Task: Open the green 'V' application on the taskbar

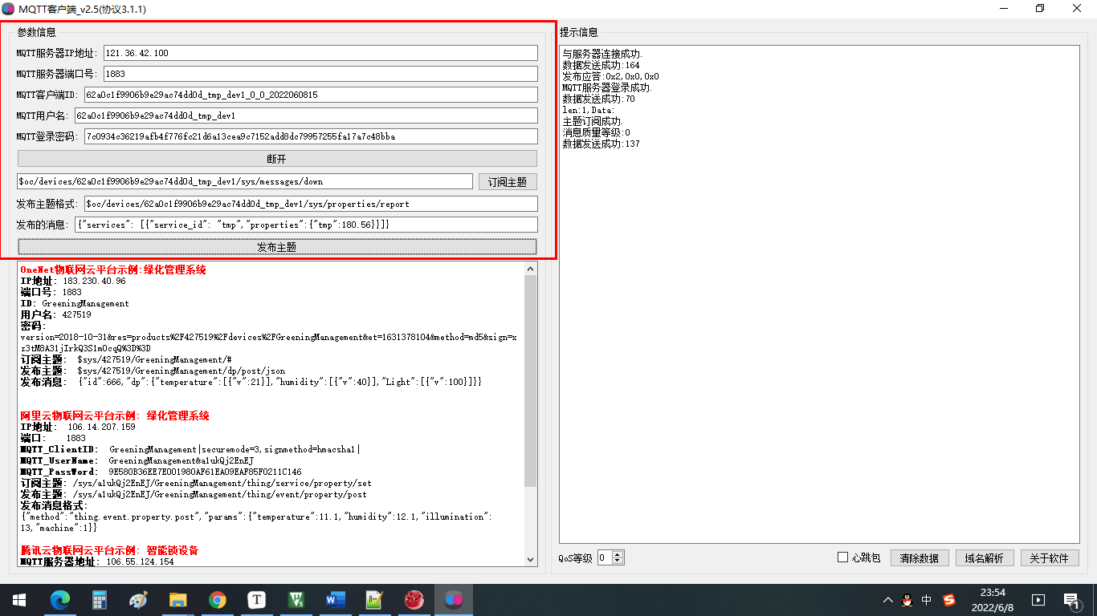Action: coord(296,599)
